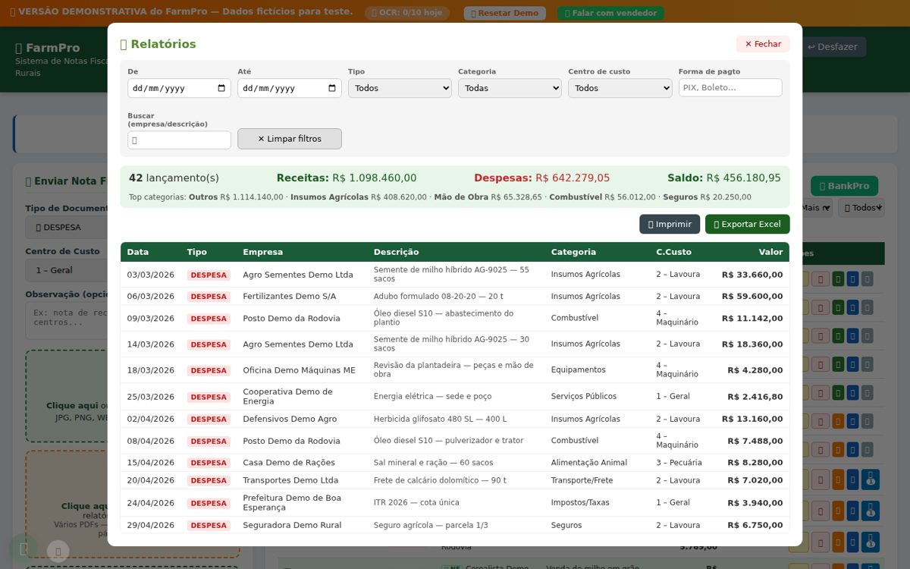This screenshot has height=569, width=910.
Task: Expand the Centro de custo filter dropdown
Action: tap(620, 88)
